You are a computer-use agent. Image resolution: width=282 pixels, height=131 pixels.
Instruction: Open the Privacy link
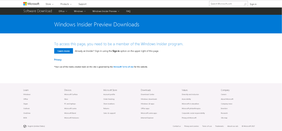point(58,60)
